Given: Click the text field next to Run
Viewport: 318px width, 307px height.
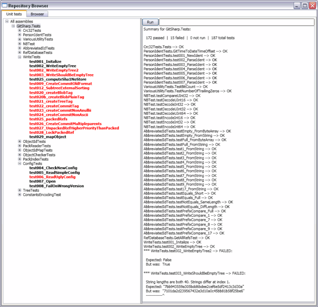Looking at the screenshot, I should (x=237, y=22).
